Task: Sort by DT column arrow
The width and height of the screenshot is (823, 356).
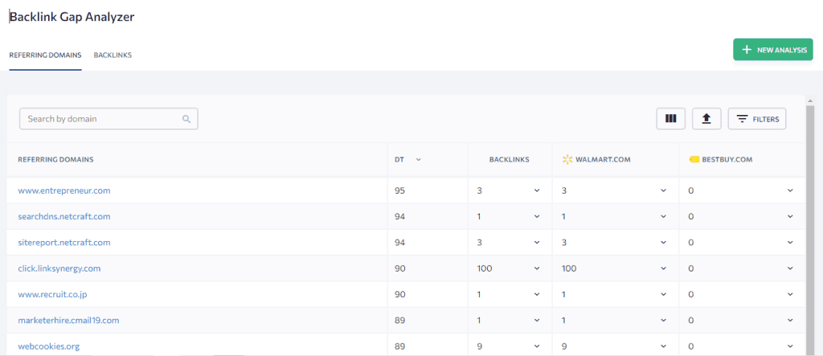Action: tap(418, 160)
